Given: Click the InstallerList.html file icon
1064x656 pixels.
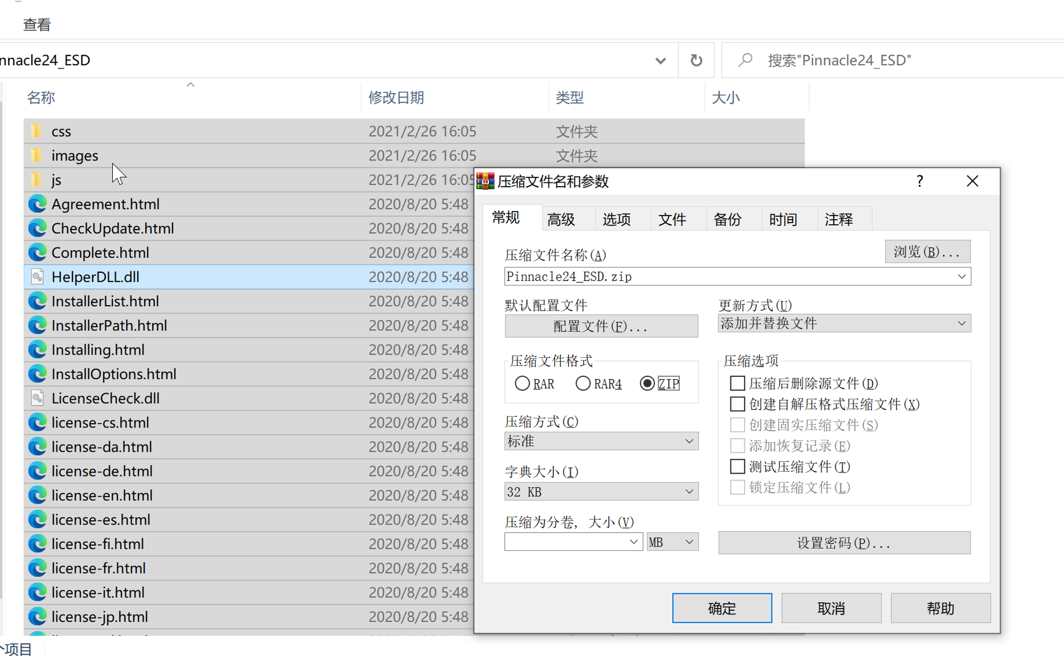Looking at the screenshot, I should (37, 301).
